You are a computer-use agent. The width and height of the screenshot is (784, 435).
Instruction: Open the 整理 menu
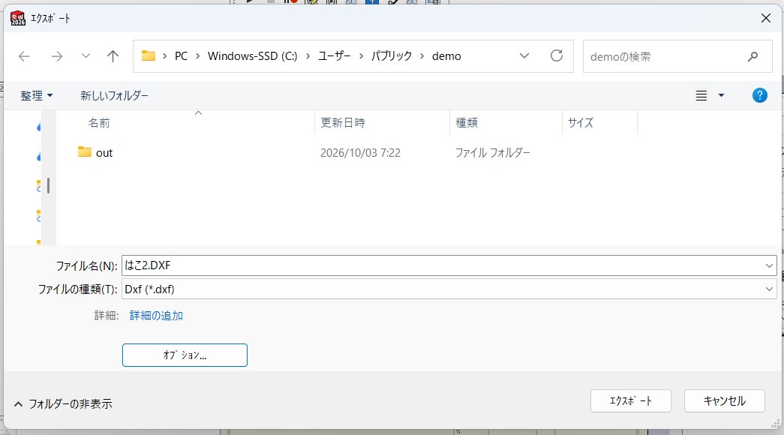tap(37, 95)
